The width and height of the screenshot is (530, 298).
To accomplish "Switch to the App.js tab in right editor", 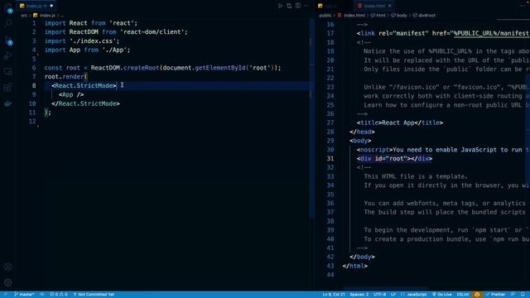I will 330,6.
